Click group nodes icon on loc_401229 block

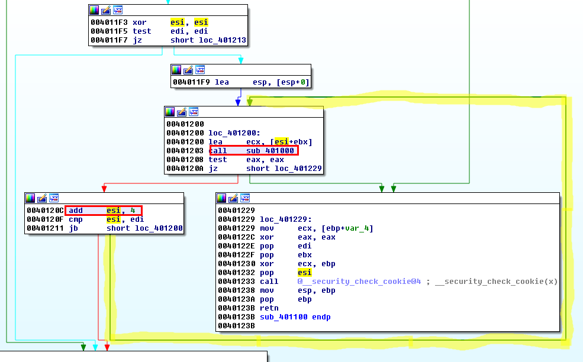click(246, 198)
